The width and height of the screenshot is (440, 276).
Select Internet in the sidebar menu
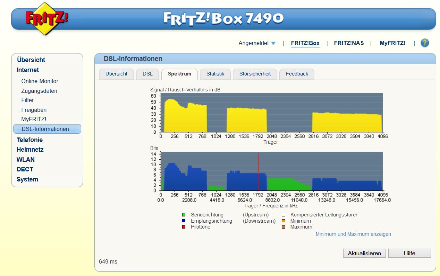click(x=28, y=70)
